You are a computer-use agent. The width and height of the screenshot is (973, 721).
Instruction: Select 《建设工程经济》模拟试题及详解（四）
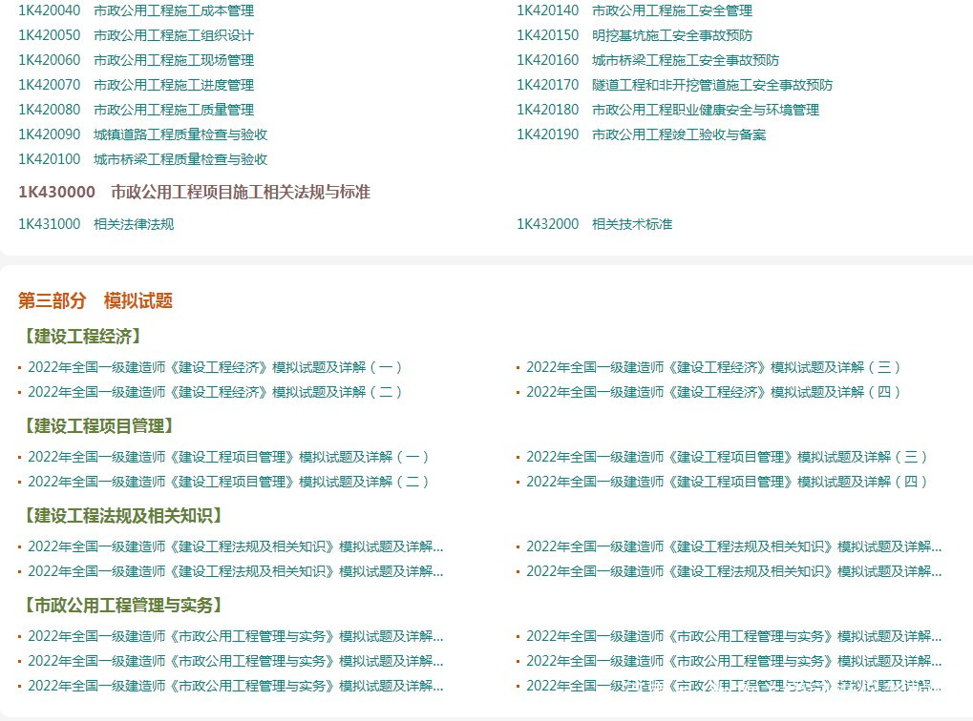713,392
